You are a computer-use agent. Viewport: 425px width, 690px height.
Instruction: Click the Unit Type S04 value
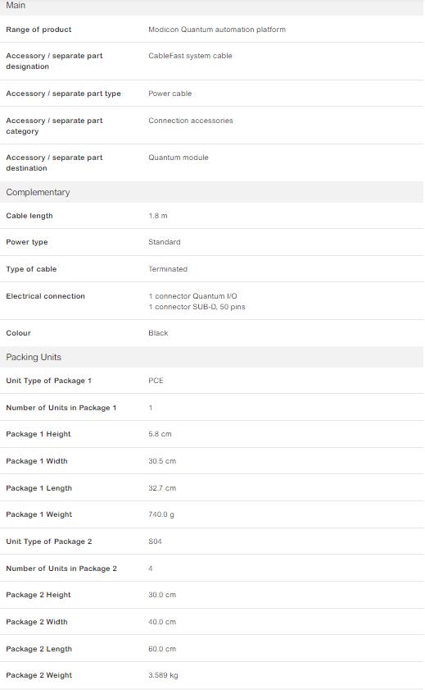(155, 541)
